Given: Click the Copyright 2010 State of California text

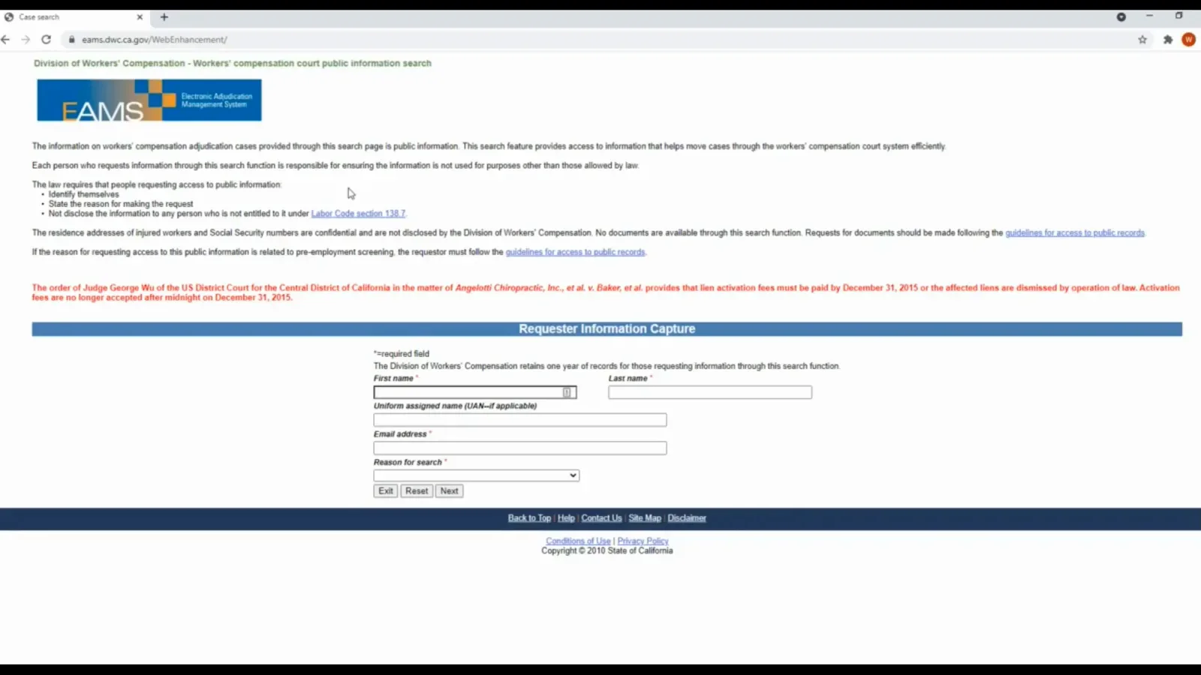Looking at the screenshot, I should pyautogui.click(x=607, y=550).
